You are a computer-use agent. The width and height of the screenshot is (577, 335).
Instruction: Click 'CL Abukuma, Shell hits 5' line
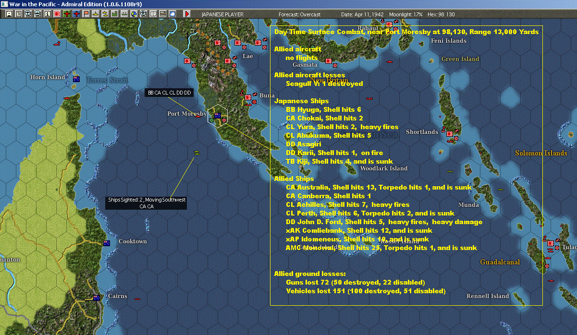click(328, 136)
